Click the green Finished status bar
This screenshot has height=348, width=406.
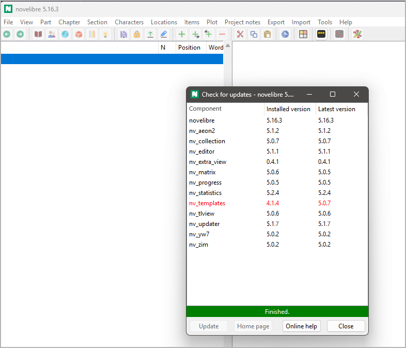(x=277, y=312)
